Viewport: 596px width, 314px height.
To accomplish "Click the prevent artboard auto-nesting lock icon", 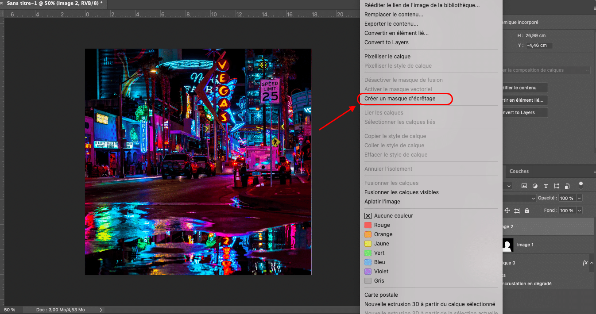I will tap(517, 211).
